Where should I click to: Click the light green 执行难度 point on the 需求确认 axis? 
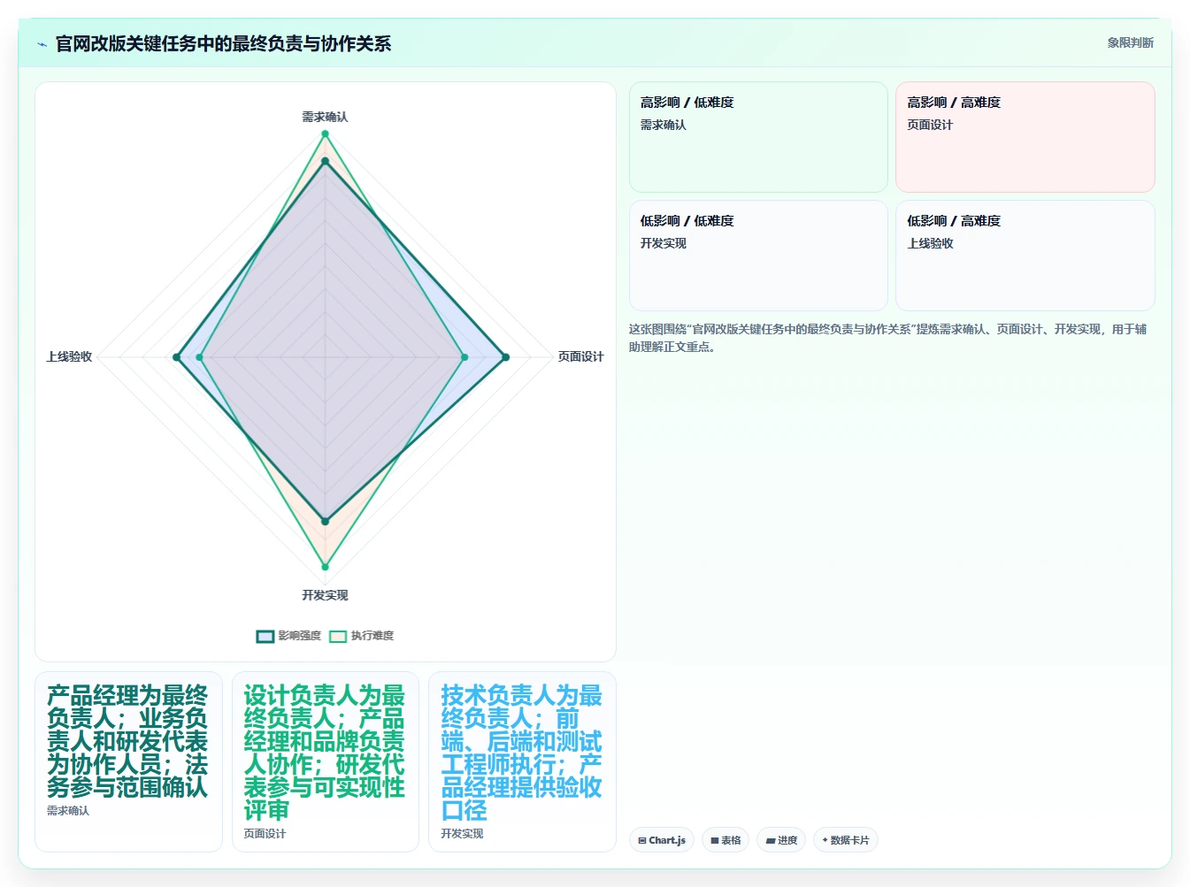[325, 134]
